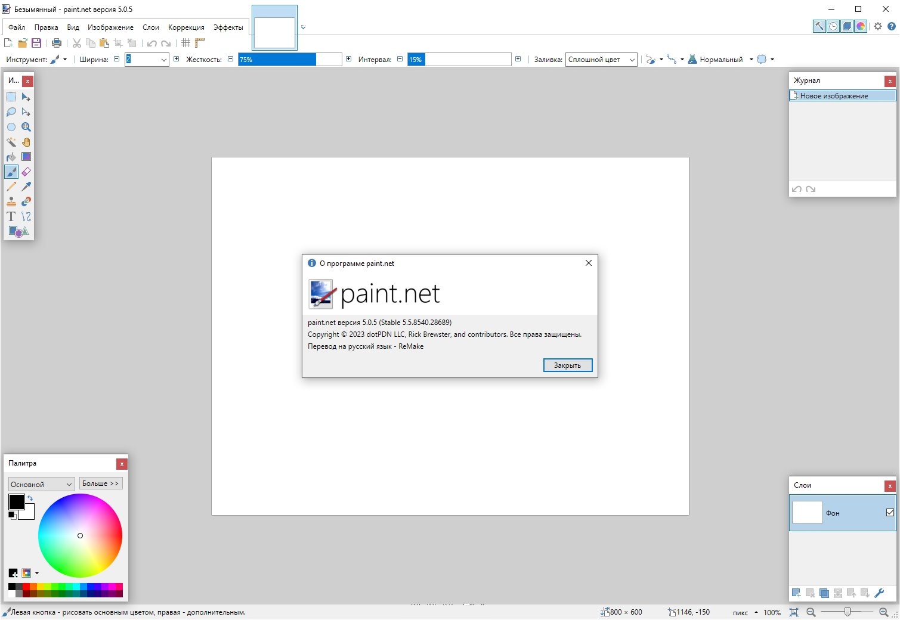Toggle Layers window button at top right
Image resolution: width=900 pixels, height=620 pixels.
(x=847, y=26)
